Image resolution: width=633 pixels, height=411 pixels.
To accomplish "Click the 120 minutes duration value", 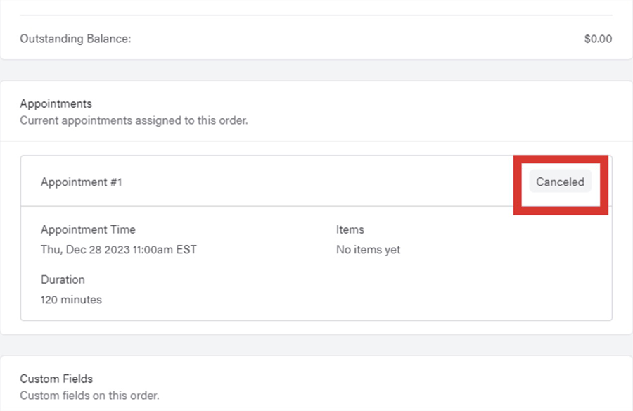I will 71,300.
